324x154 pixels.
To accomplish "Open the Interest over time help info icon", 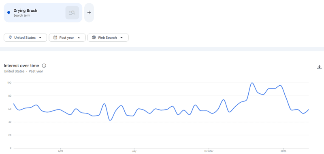I will [44, 66].
